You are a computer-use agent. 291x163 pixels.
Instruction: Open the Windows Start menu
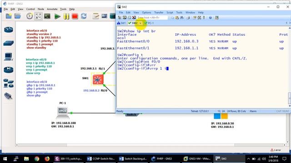(x=5, y=159)
